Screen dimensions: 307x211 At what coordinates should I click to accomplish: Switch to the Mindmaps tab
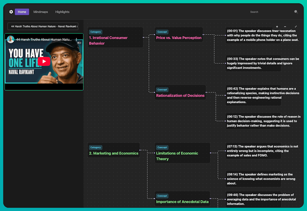point(41,12)
